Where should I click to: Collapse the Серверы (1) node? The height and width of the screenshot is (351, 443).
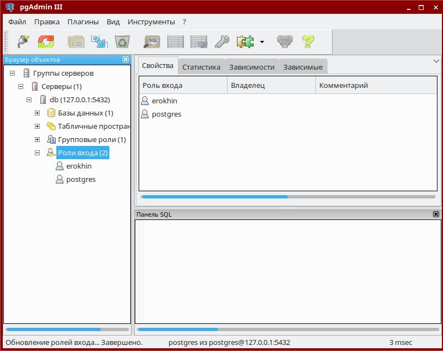20,87
